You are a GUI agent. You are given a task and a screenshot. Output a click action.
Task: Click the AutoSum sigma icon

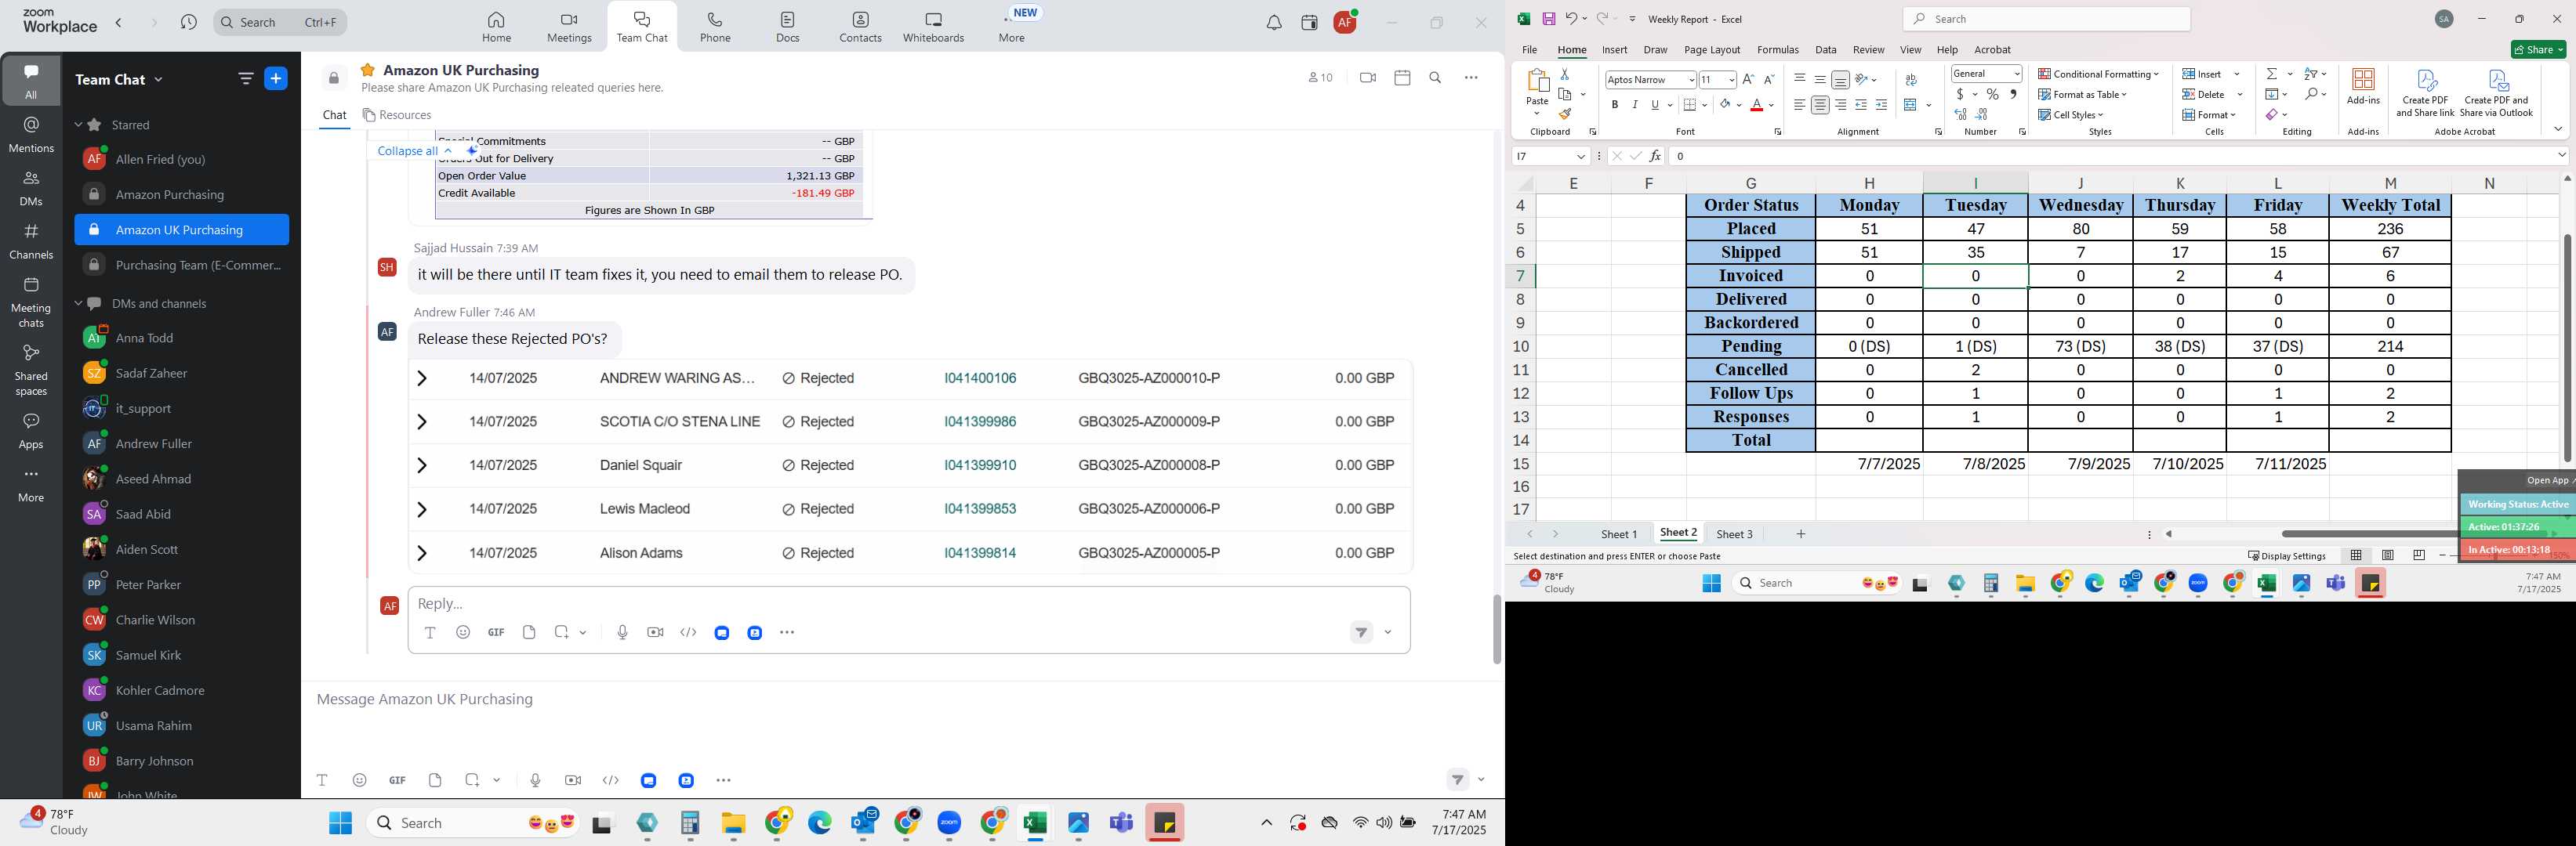[2272, 74]
